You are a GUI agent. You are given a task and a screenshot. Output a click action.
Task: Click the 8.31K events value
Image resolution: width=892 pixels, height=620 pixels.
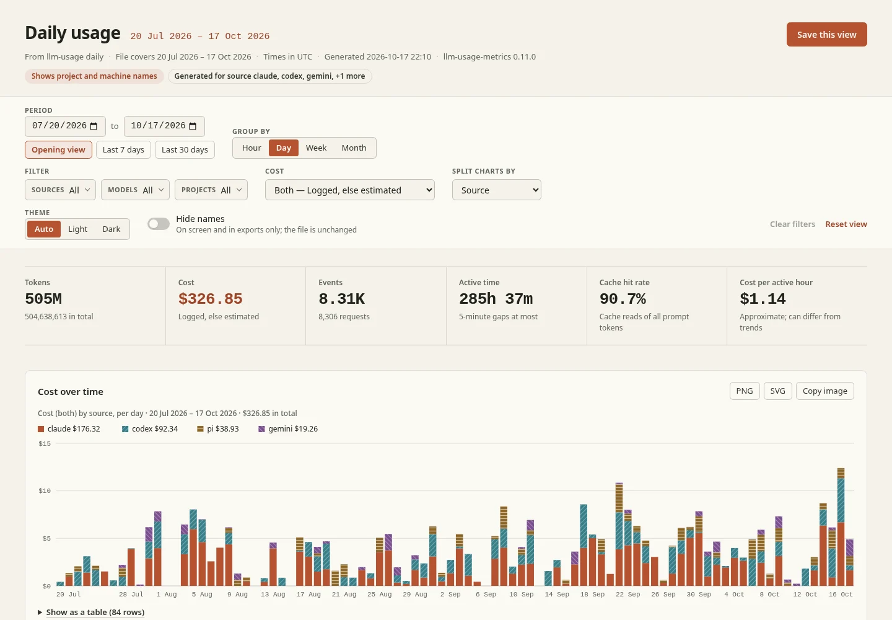(341, 299)
